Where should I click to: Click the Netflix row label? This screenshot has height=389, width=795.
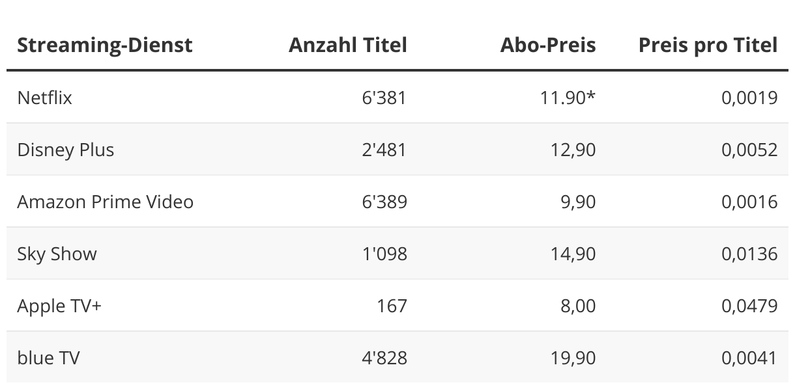[45, 98]
